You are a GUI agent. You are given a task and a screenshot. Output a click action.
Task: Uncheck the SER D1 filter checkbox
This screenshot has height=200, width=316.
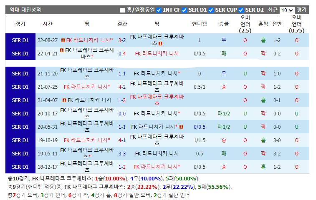184,10
